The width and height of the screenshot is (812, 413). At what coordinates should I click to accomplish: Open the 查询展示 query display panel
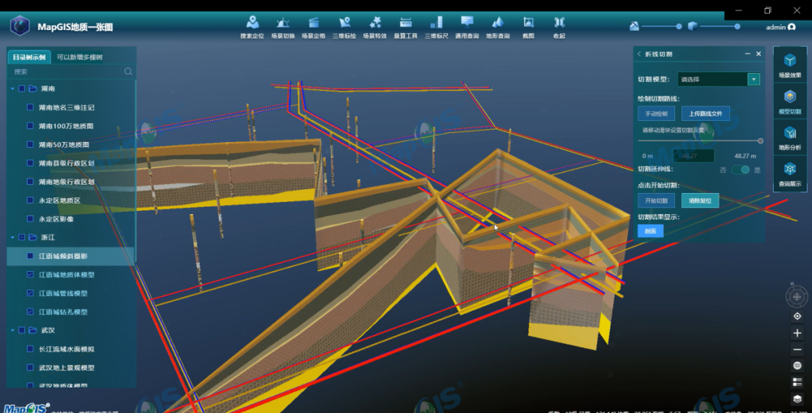(x=789, y=173)
